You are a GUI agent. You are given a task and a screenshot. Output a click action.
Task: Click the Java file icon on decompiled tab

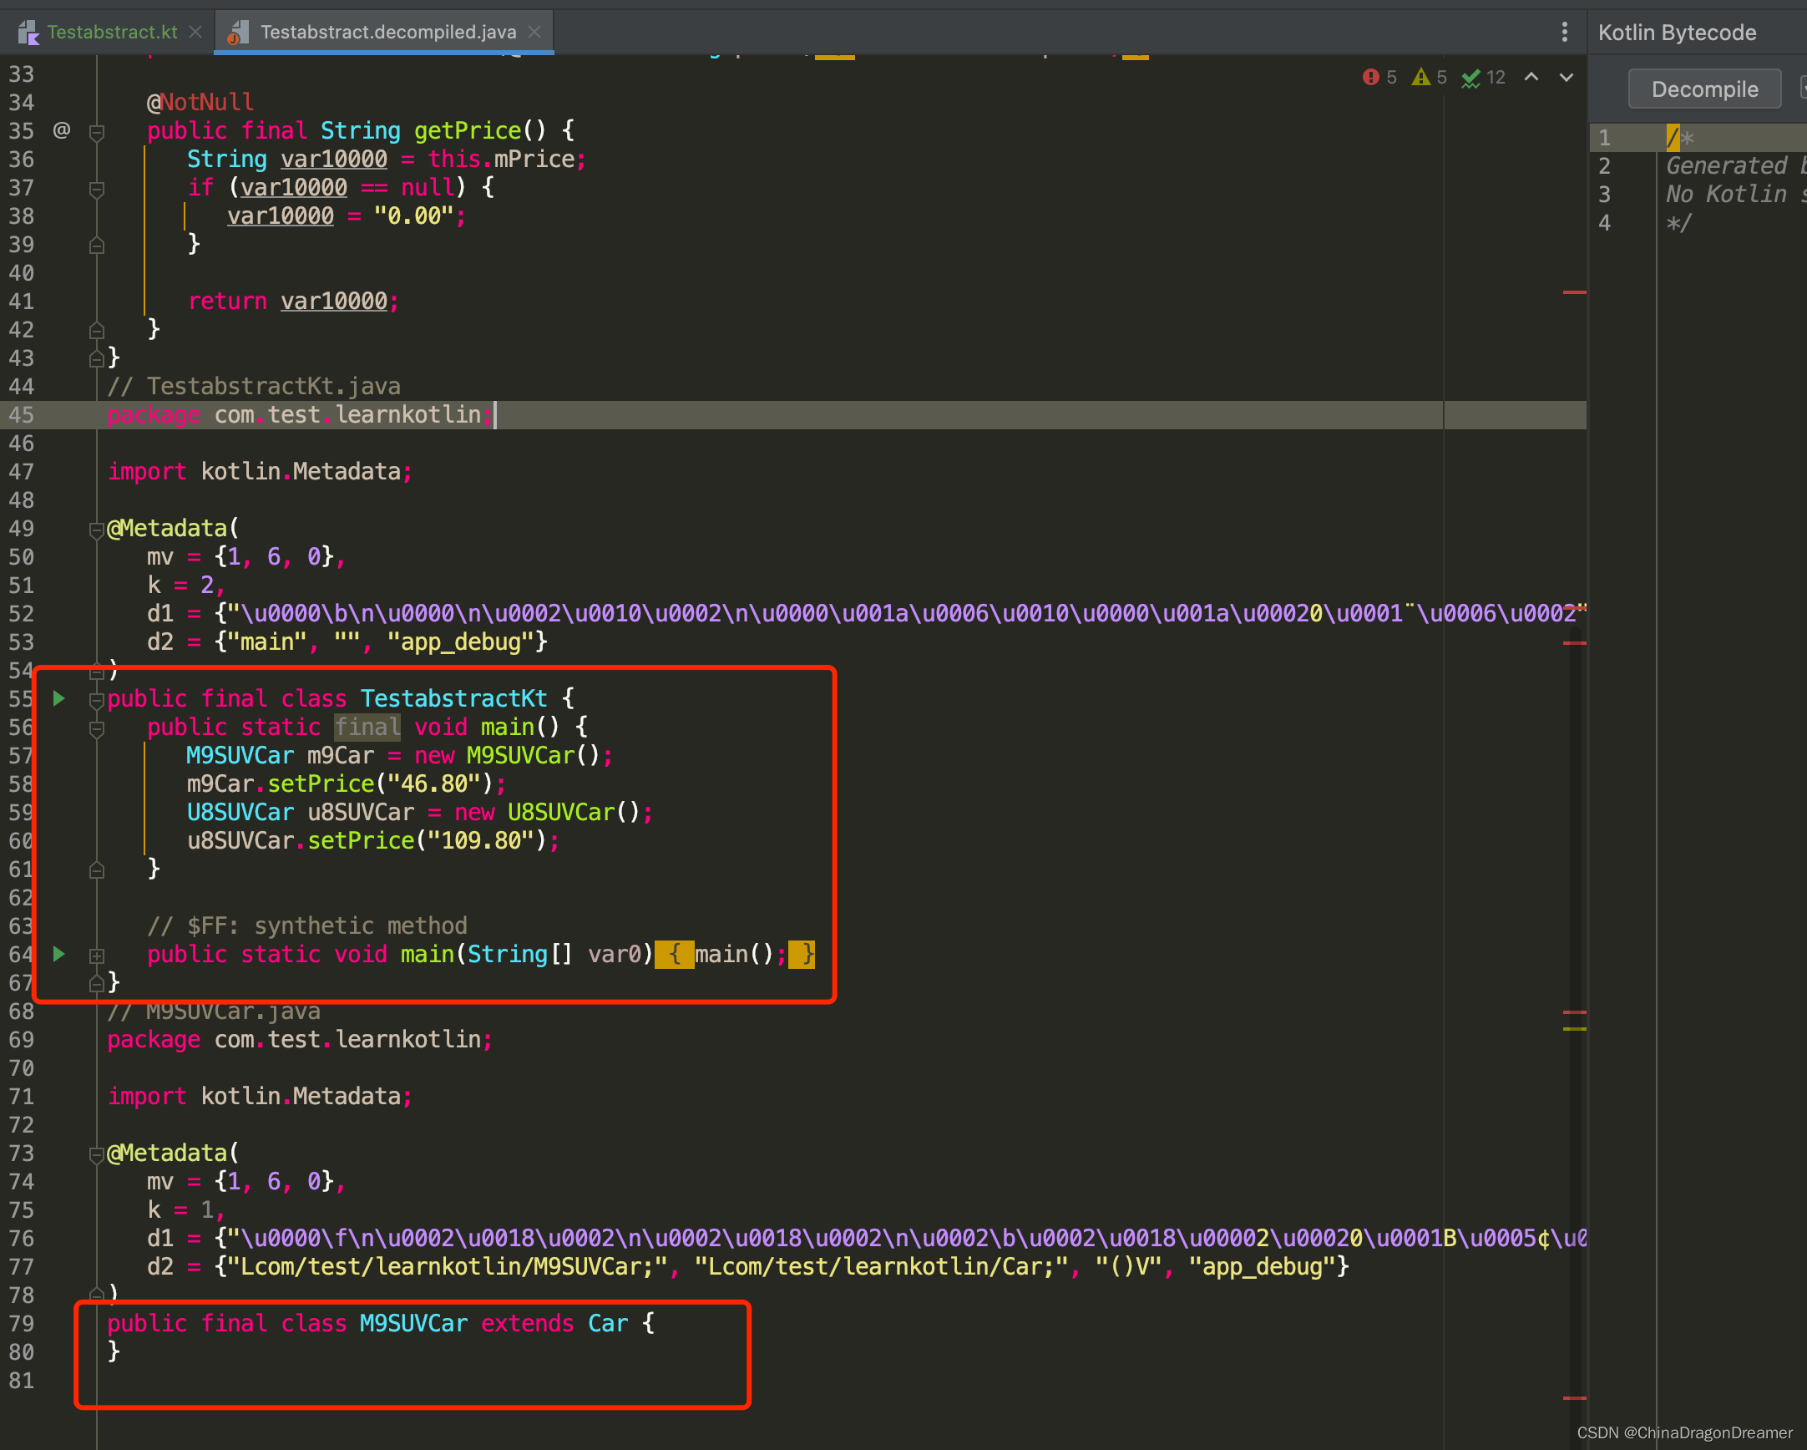click(238, 33)
